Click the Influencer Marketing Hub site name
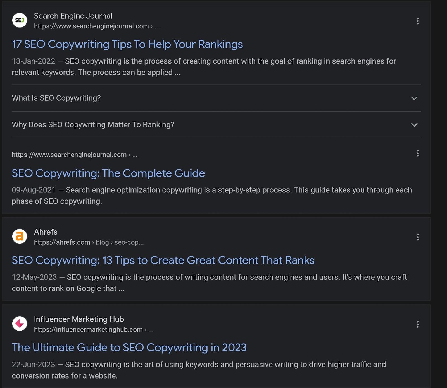447x388 pixels. point(79,319)
